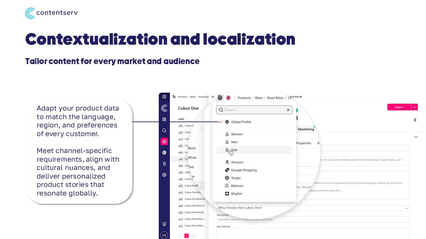
Task: Open the dashboard grid icon in the sidebar
Action: click(x=164, y=119)
